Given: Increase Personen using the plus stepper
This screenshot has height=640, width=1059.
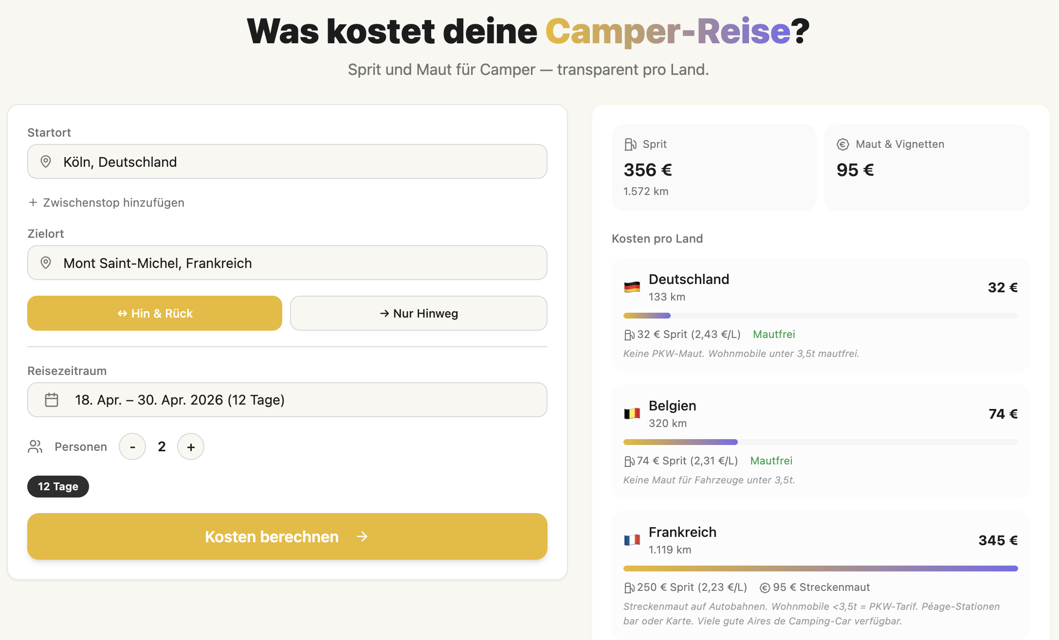Looking at the screenshot, I should (190, 446).
